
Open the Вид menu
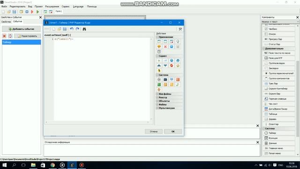(x=30, y=7)
